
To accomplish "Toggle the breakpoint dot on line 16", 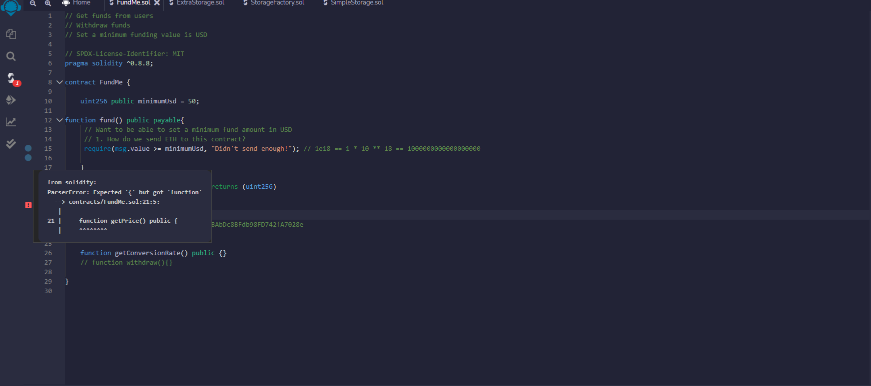I will coord(28,158).
